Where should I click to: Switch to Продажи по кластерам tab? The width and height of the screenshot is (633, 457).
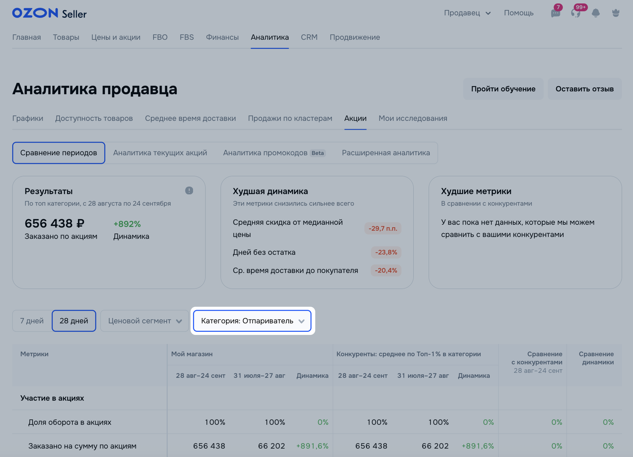(290, 118)
